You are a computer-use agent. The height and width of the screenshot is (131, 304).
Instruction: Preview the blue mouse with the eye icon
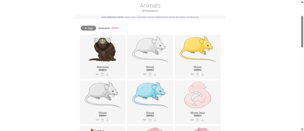pyautogui.click(x=145, y=120)
